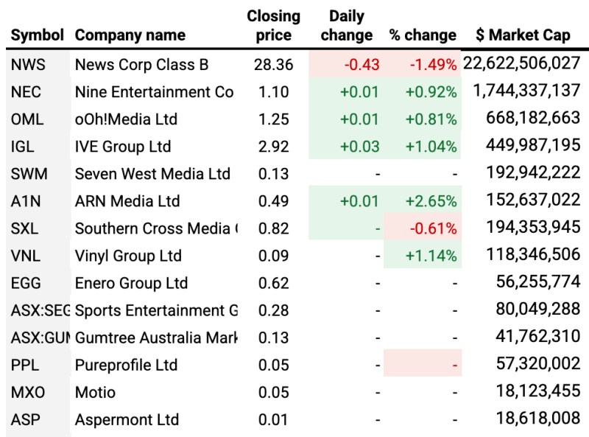Select the NWS symbol cell

point(29,65)
